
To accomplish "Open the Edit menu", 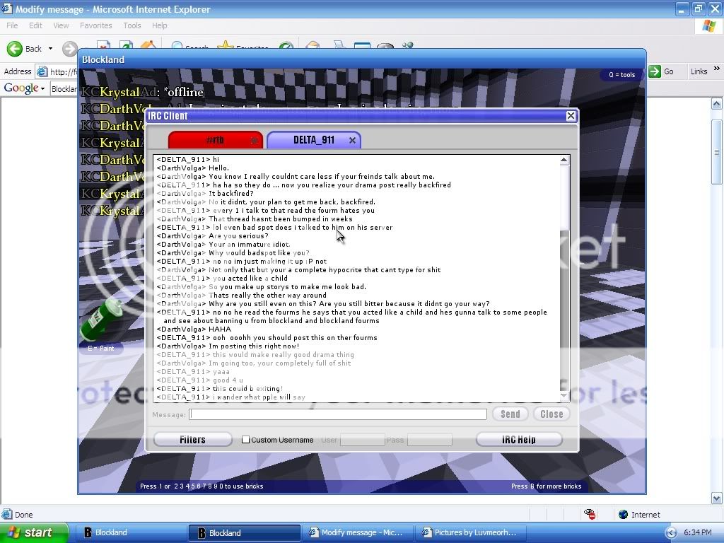I will point(35,25).
